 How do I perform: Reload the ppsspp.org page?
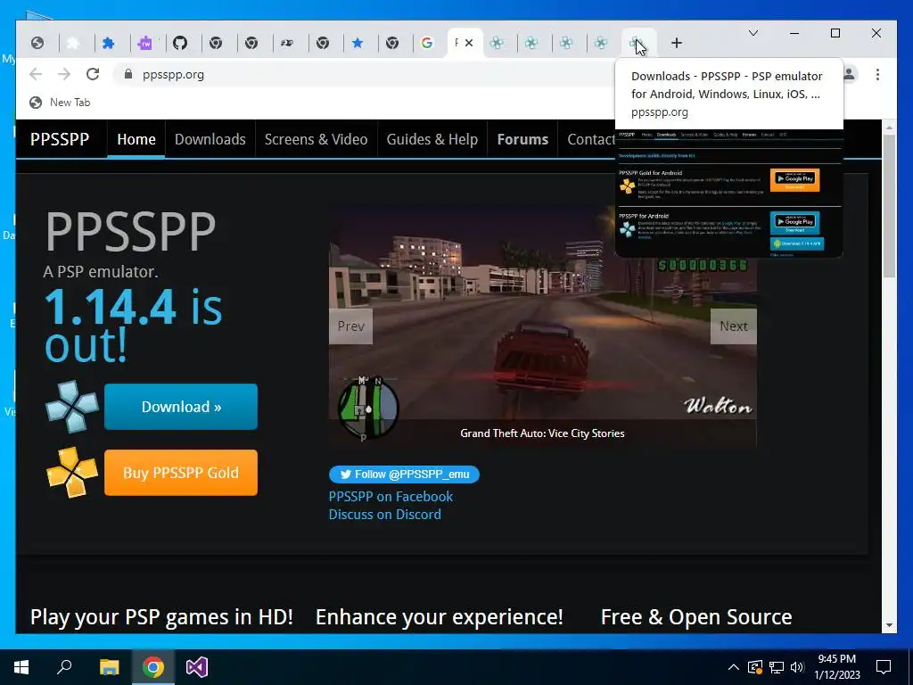click(93, 74)
